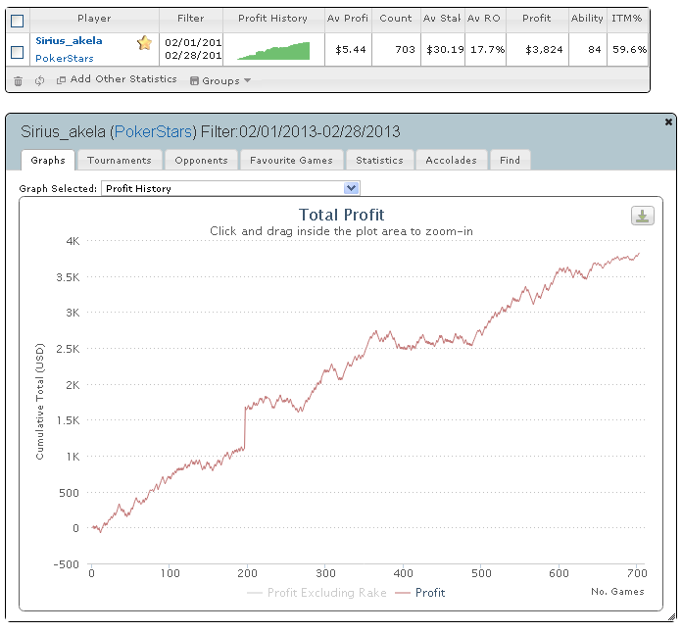Expand the Groups dropdown arrow
The width and height of the screenshot is (682, 633).
(x=247, y=80)
